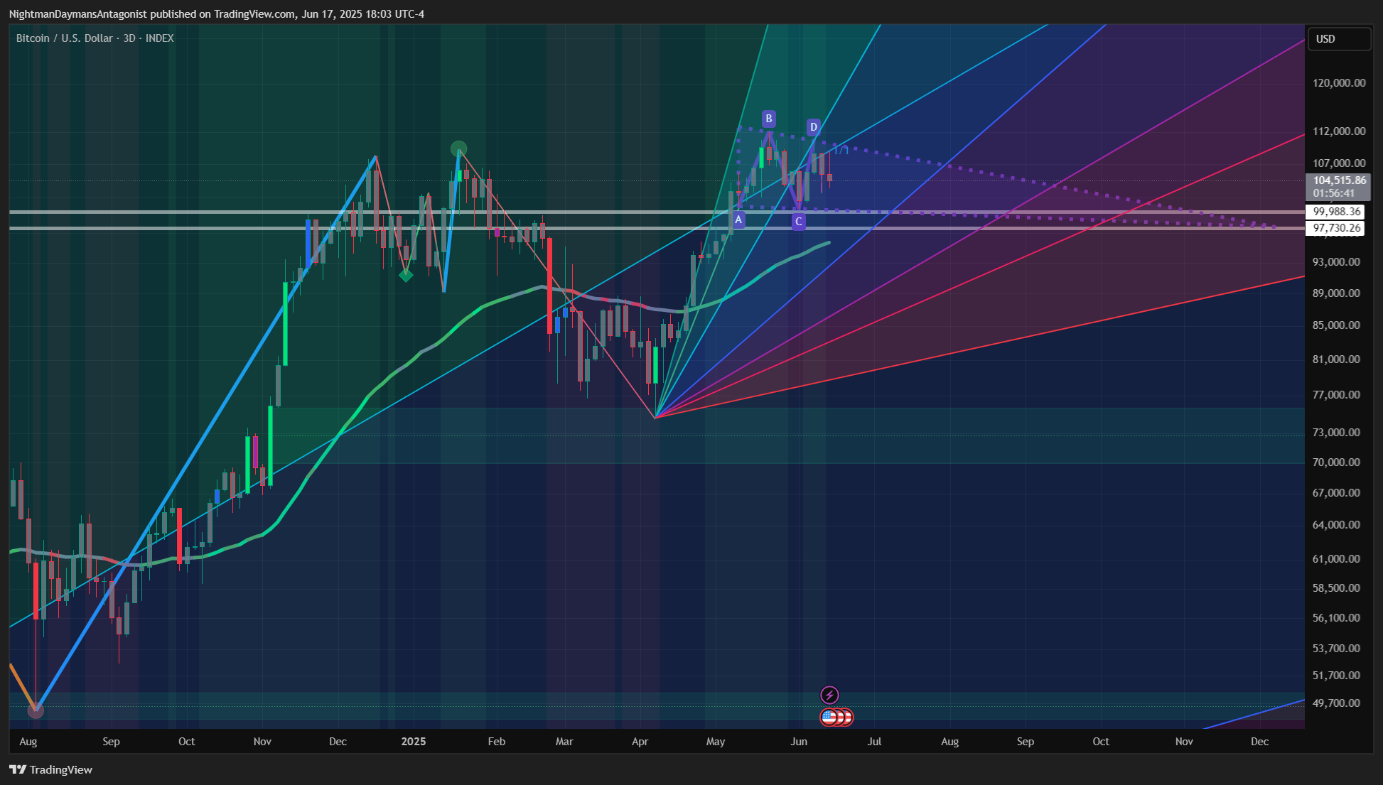
Task: Click the current price label 104,515.86
Action: click(1339, 180)
